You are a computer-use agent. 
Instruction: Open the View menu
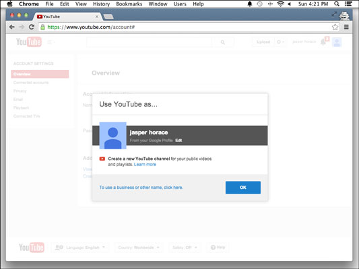(x=81, y=4)
